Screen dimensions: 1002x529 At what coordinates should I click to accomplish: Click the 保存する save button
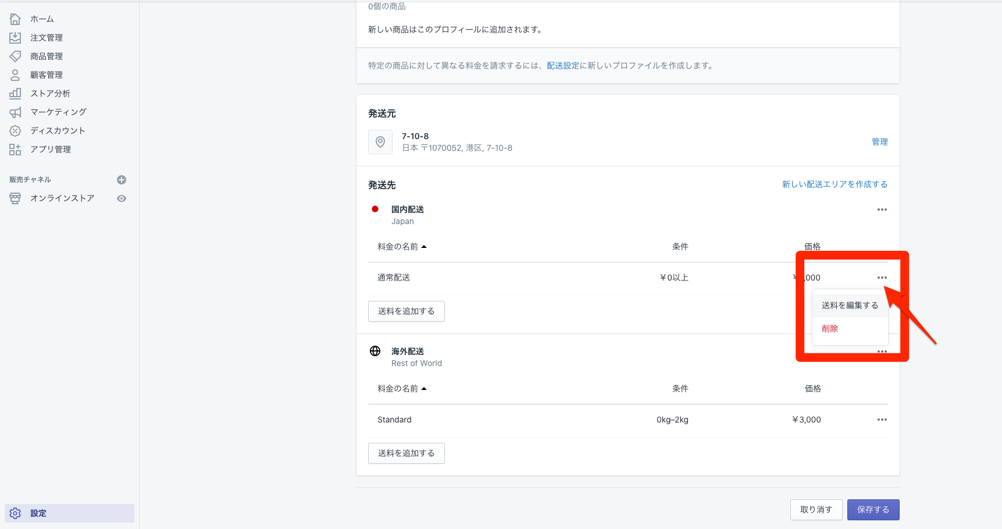tap(873, 510)
